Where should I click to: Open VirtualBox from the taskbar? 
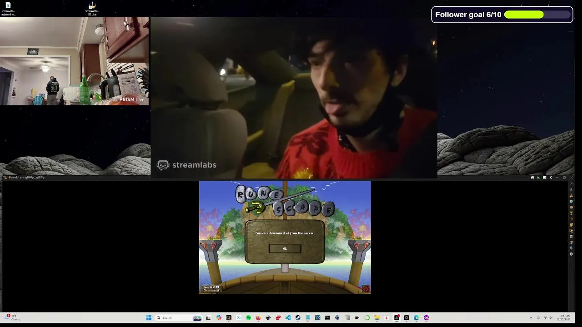pos(337,317)
